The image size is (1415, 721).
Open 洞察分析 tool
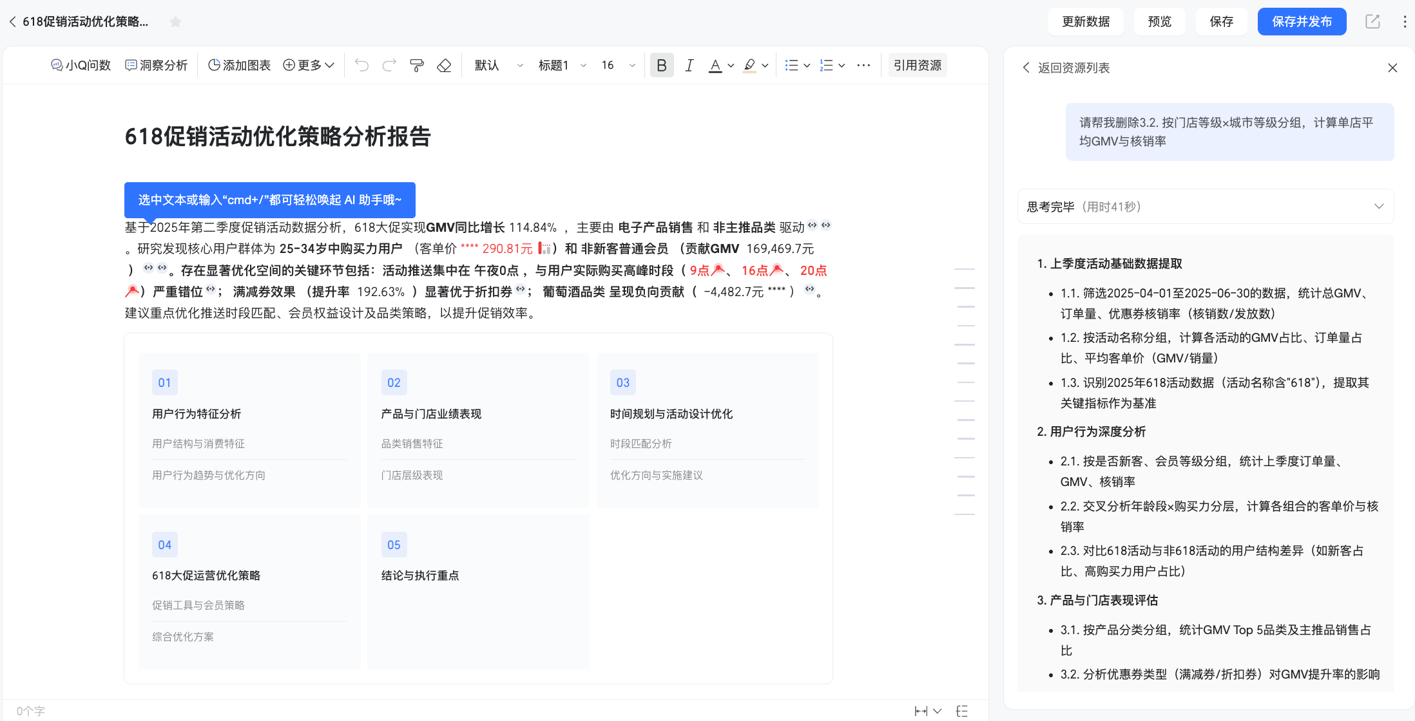pos(156,65)
